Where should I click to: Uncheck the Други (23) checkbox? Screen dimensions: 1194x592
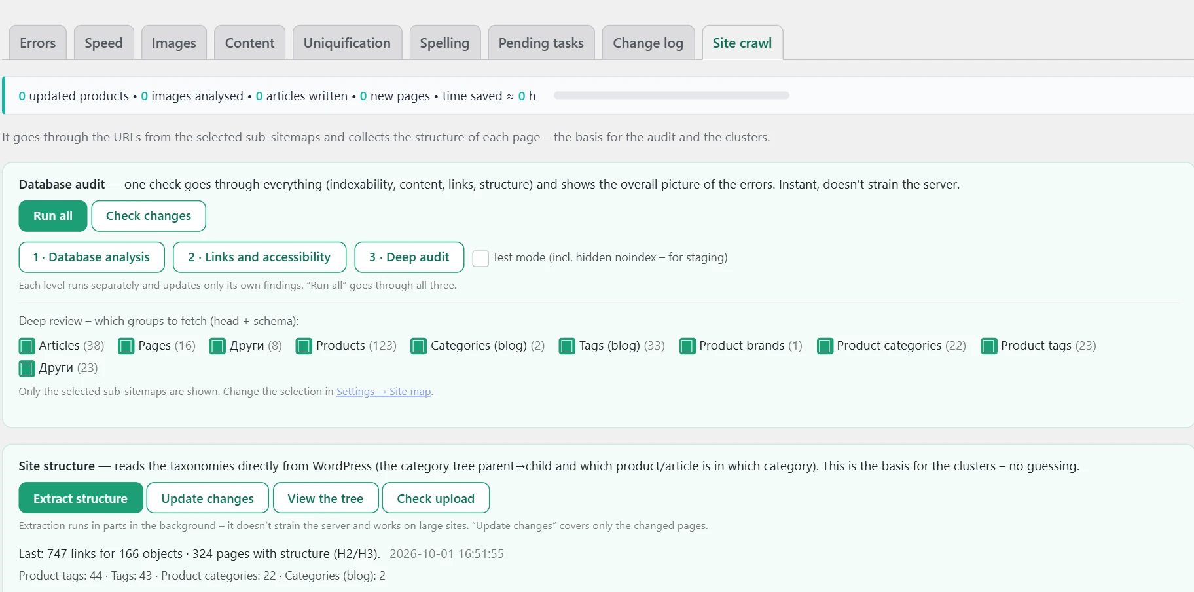pos(27,369)
